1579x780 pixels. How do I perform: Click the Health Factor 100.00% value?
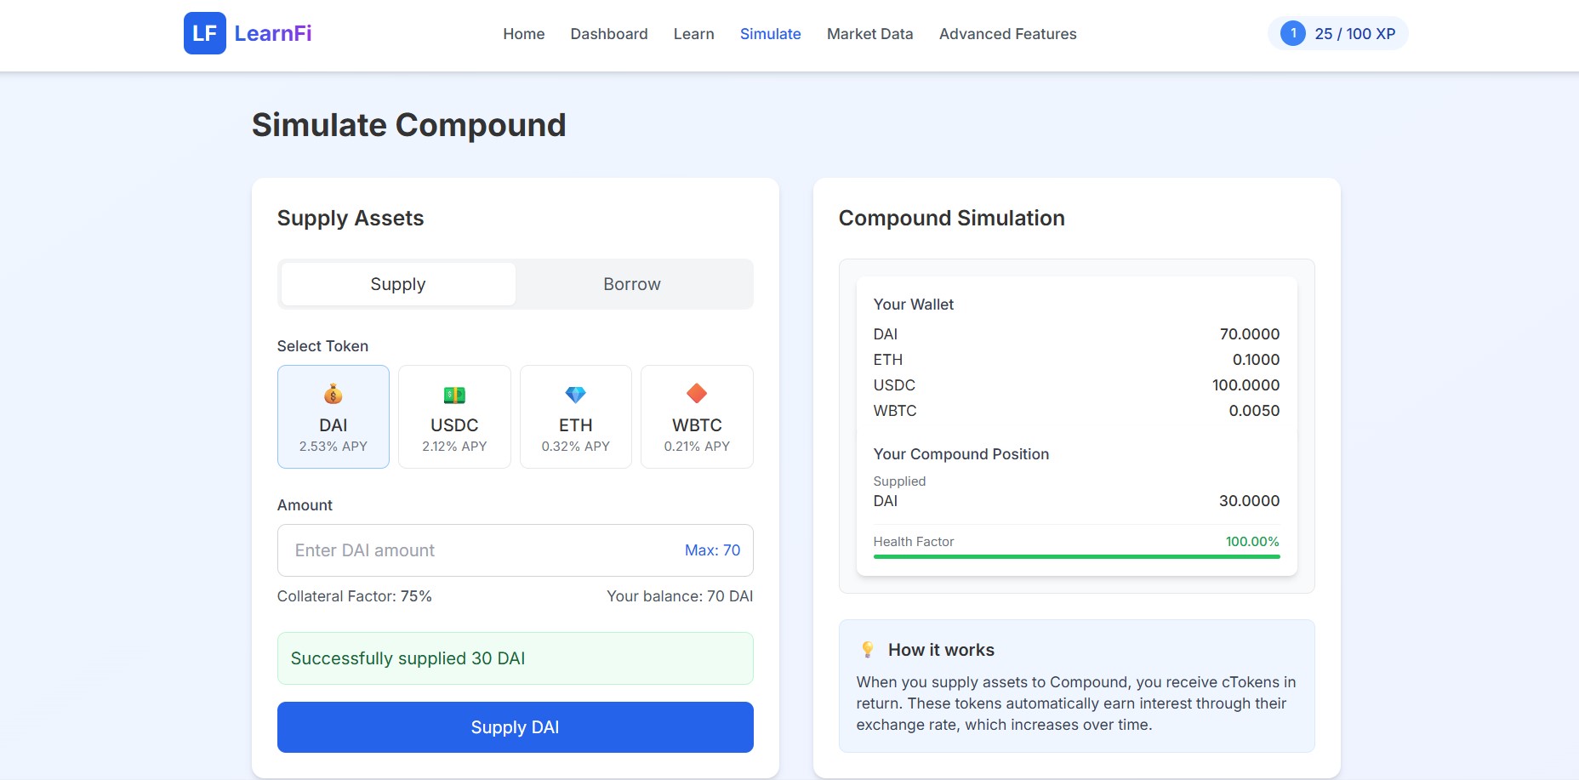pos(1252,542)
